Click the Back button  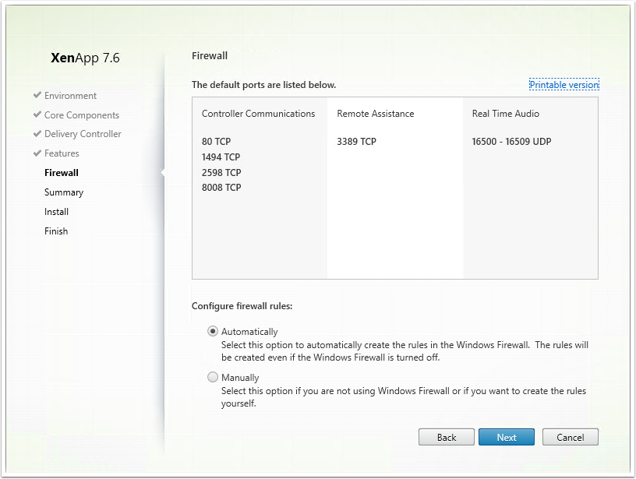point(446,437)
